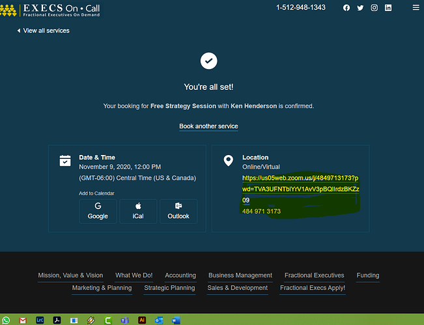Open What We Do! footer link
The height and width of the screenshot is (325, 424).
[x=134, y=276]
